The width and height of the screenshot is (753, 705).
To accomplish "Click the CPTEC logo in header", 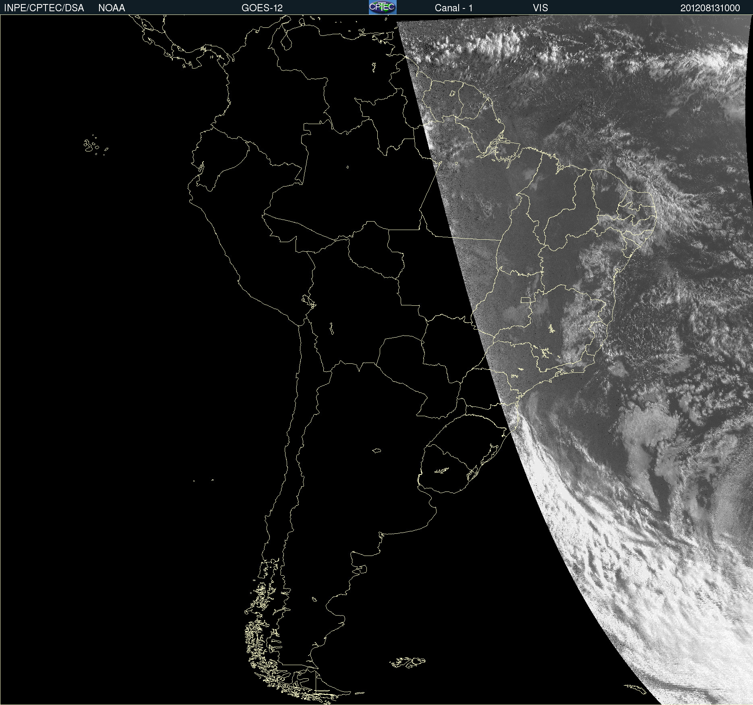I will point(383,7).
